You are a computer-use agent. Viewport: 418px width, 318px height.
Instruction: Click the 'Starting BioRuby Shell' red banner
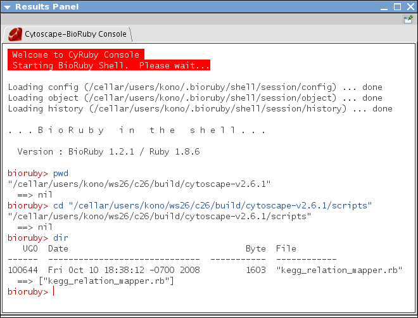click(x=110, y=66)
